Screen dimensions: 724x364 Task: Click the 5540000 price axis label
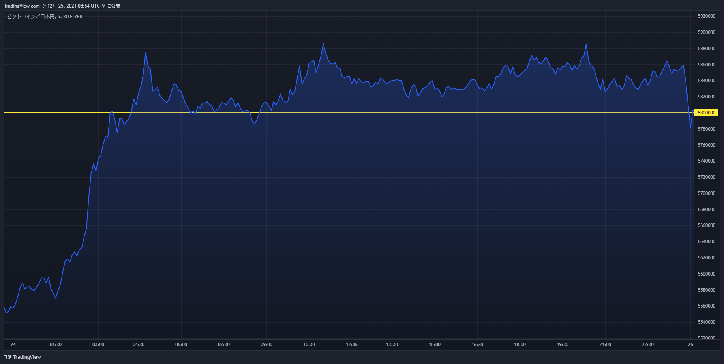(706, 322)
